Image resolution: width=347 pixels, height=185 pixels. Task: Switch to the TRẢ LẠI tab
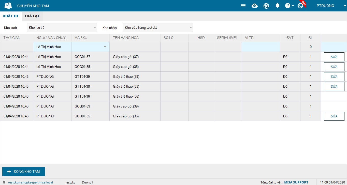pos(32,16)
